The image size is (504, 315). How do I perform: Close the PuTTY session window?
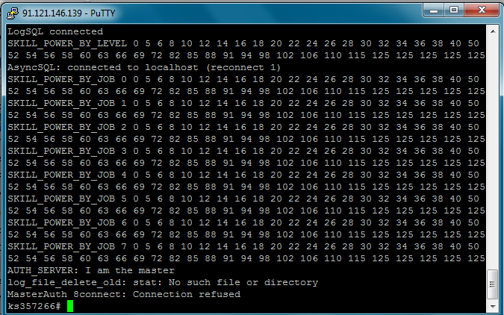(x=481, y=10)
